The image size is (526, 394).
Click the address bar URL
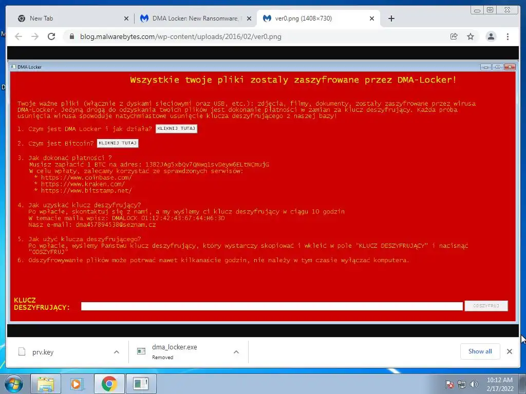(180, 36)
